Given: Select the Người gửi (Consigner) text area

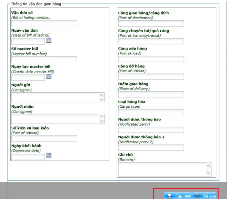Looking at the screenshot, I should coord(55,97).
